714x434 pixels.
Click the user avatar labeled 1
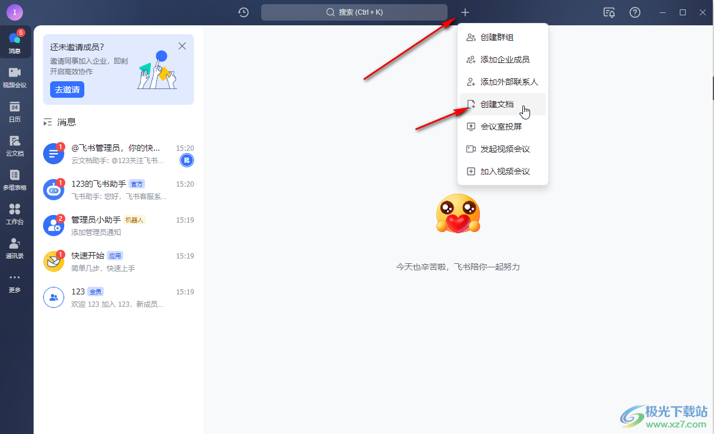(x=14, y=12)
